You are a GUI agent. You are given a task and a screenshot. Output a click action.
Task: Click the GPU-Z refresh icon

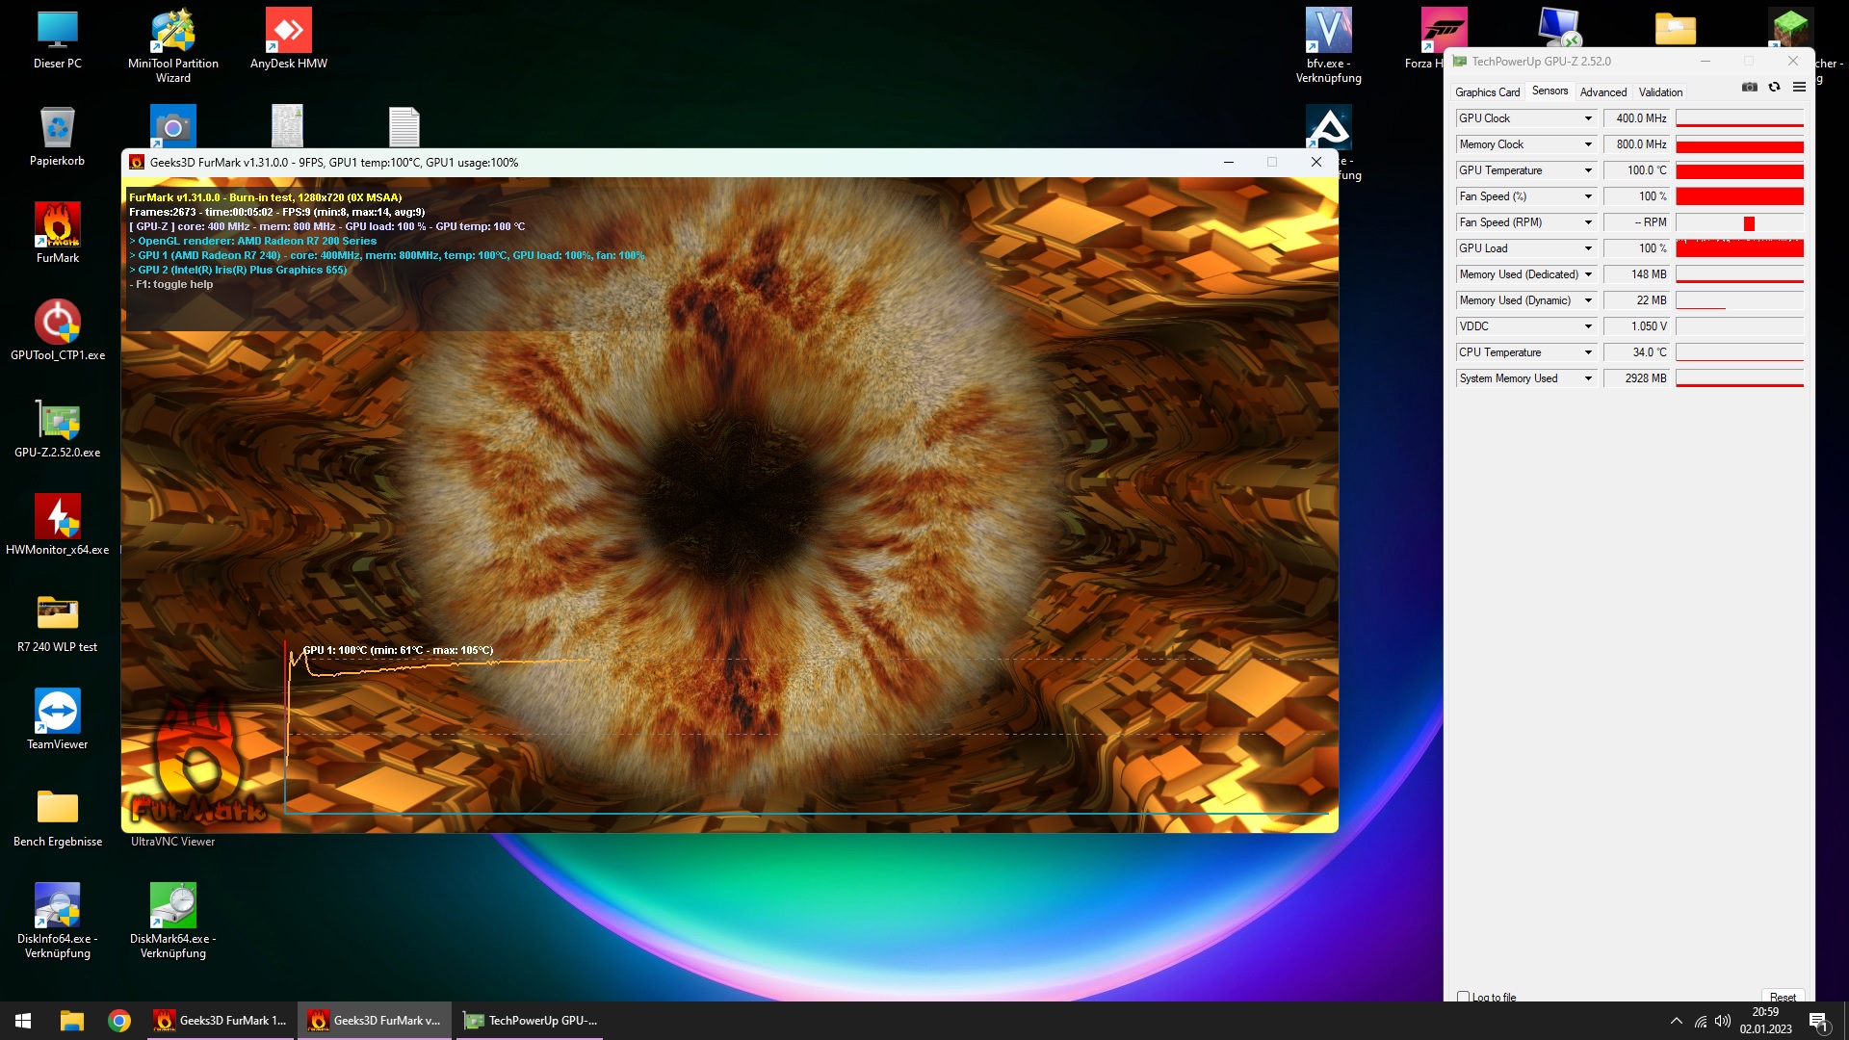[1774, 88]
